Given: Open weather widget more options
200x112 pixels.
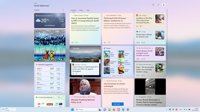Looking at the screenshot, I should (62, 15).
